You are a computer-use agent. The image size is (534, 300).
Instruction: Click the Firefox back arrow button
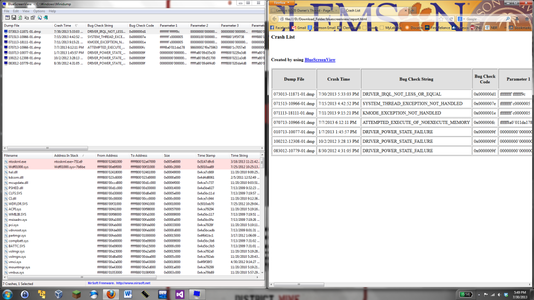click(274, 19)
